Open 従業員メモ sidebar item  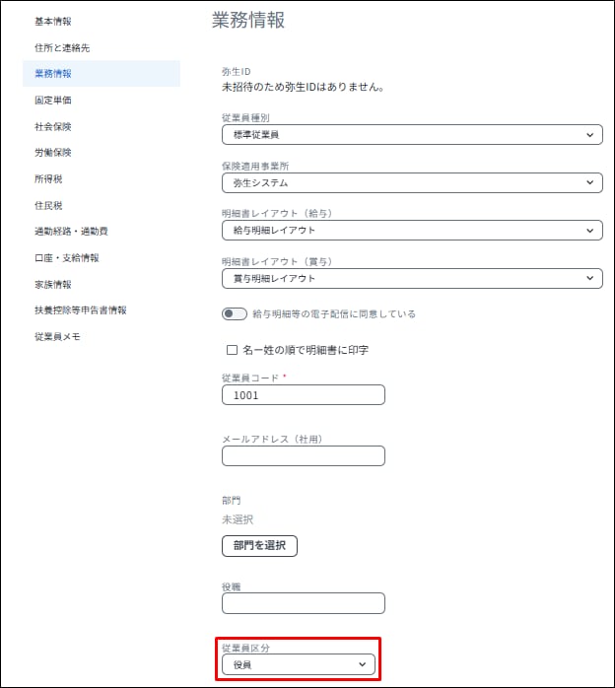pyautogui.click(x=57, y=336)
